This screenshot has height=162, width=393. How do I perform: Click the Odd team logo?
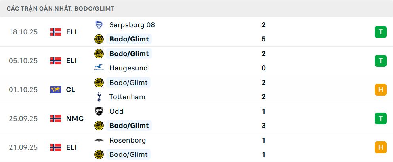pyautogui.click(x=99, y=111)
